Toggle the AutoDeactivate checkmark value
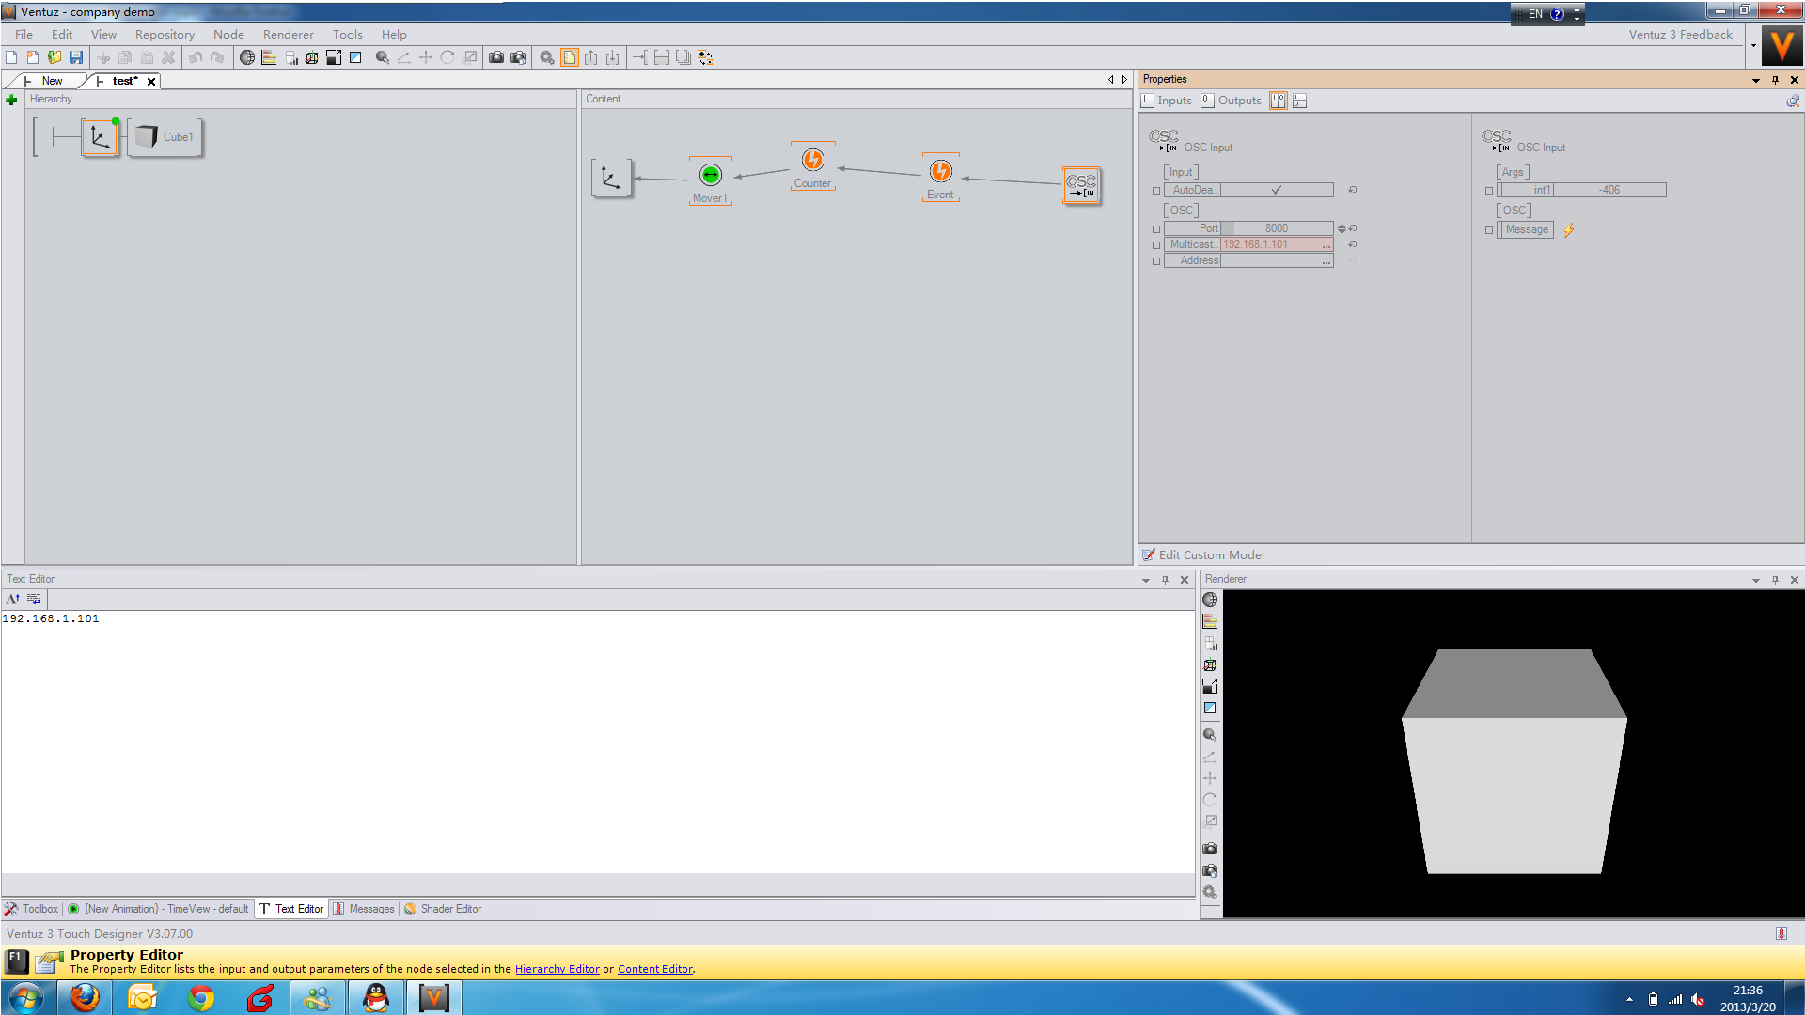The width and height of the screenshot is (1805, 1015). [x=1276, y=190]
